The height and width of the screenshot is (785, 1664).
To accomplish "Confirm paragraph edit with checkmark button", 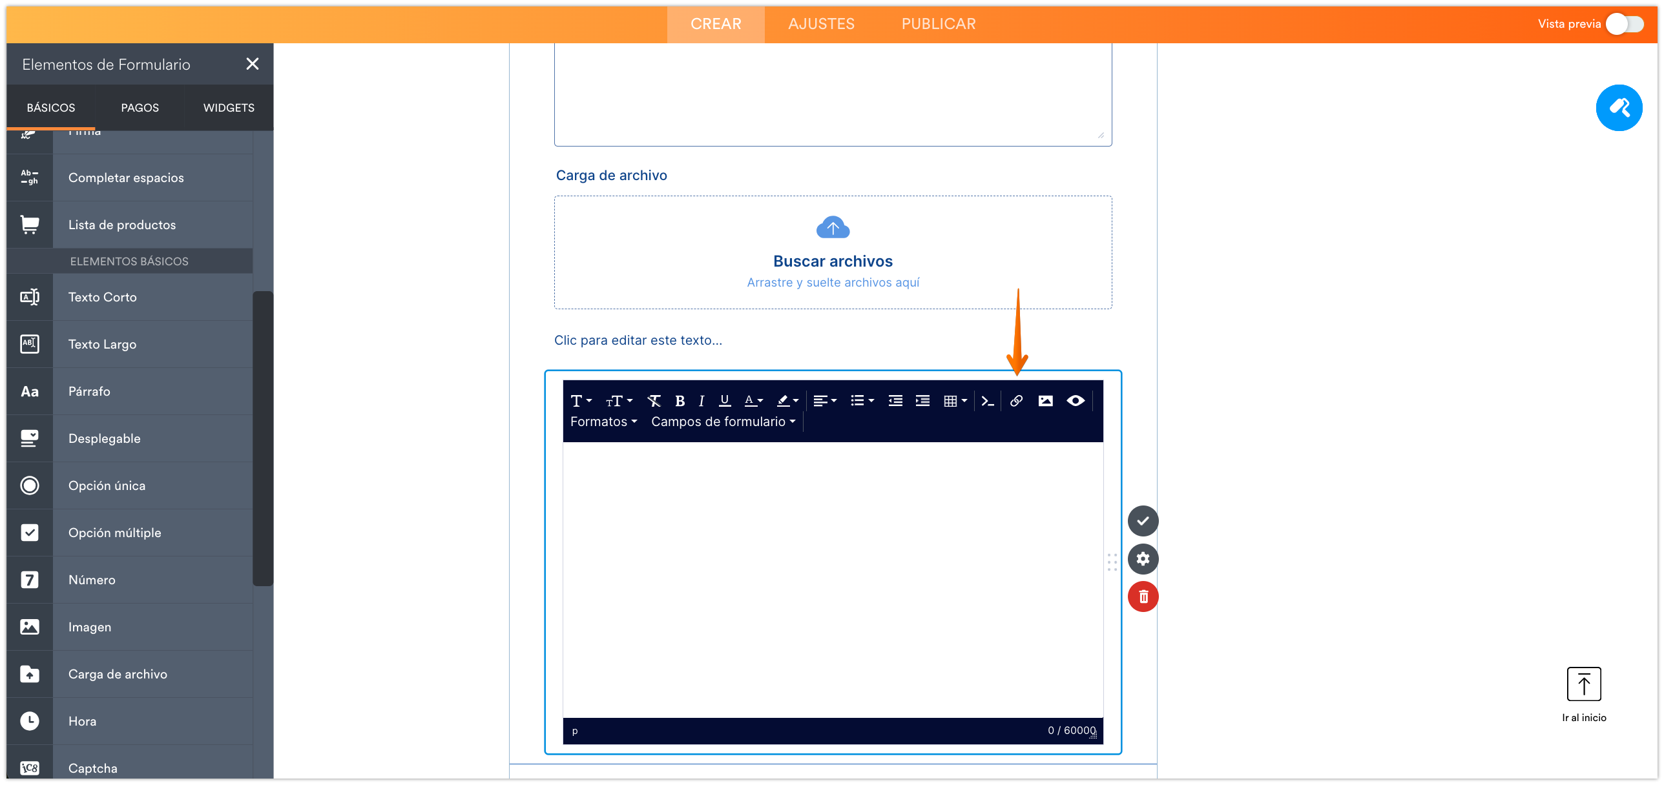I will tap(1143, 521).
